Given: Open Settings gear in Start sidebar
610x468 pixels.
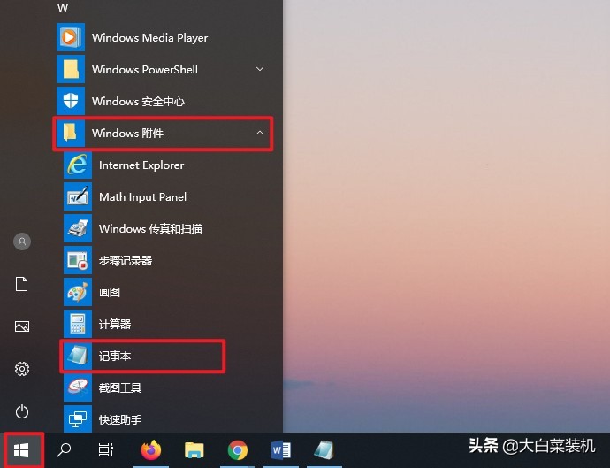Looking at the screenshot, I should point(22,369).
